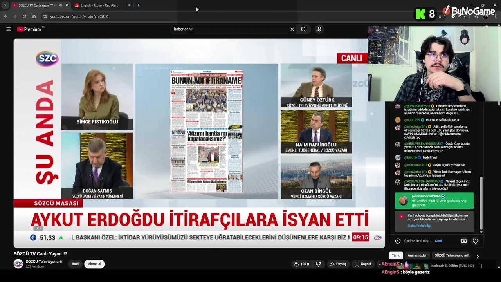Viewport: 501px width, 282px height.
Task: Open members-only mode info icon
Action: pyautogui.click(x=398, y=241)
